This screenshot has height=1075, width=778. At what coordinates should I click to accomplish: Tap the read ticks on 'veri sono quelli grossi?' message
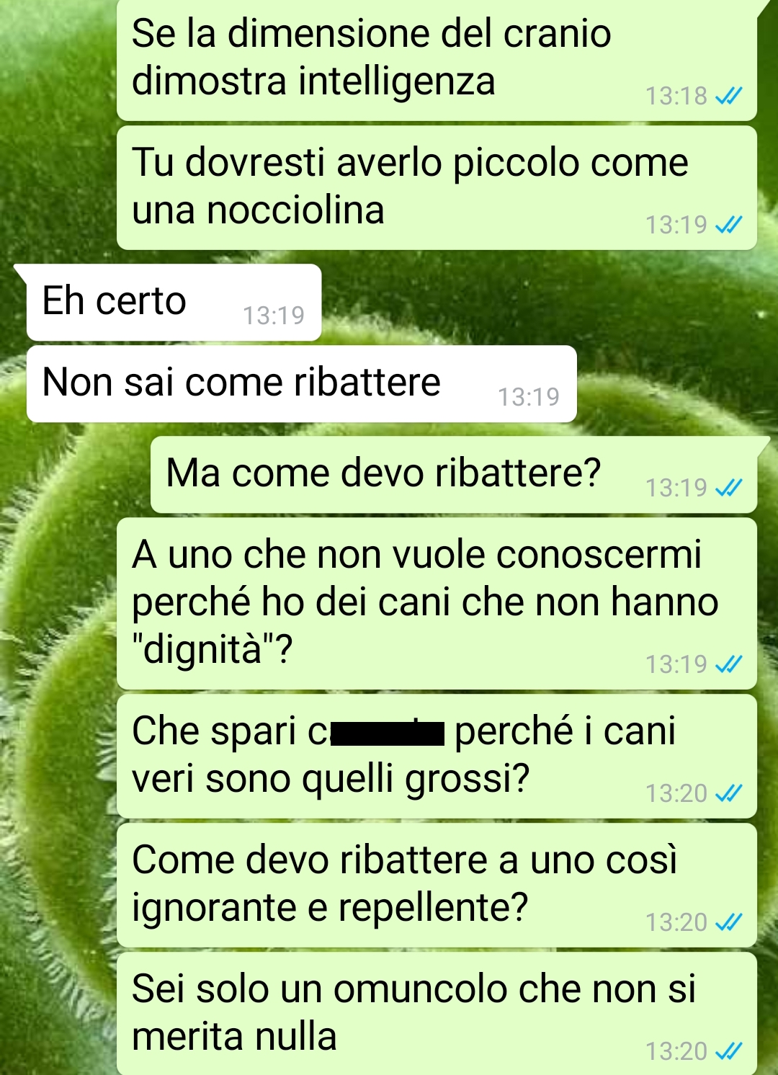tap(728, 793)
